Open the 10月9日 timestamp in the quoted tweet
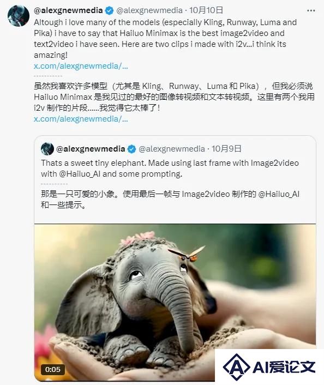The width and height of the screenshot is (324, 385). (226, 148)
